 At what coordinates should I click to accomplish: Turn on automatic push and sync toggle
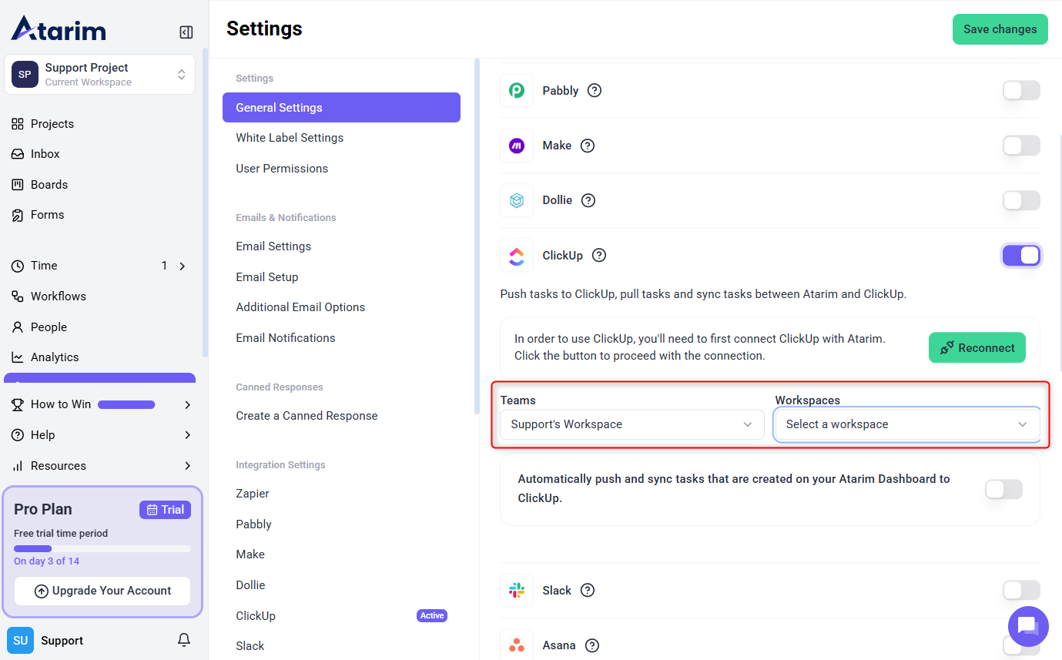pos(1003,489)
